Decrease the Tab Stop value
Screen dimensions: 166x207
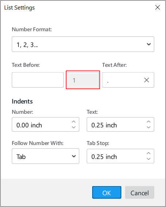point(148,159)
